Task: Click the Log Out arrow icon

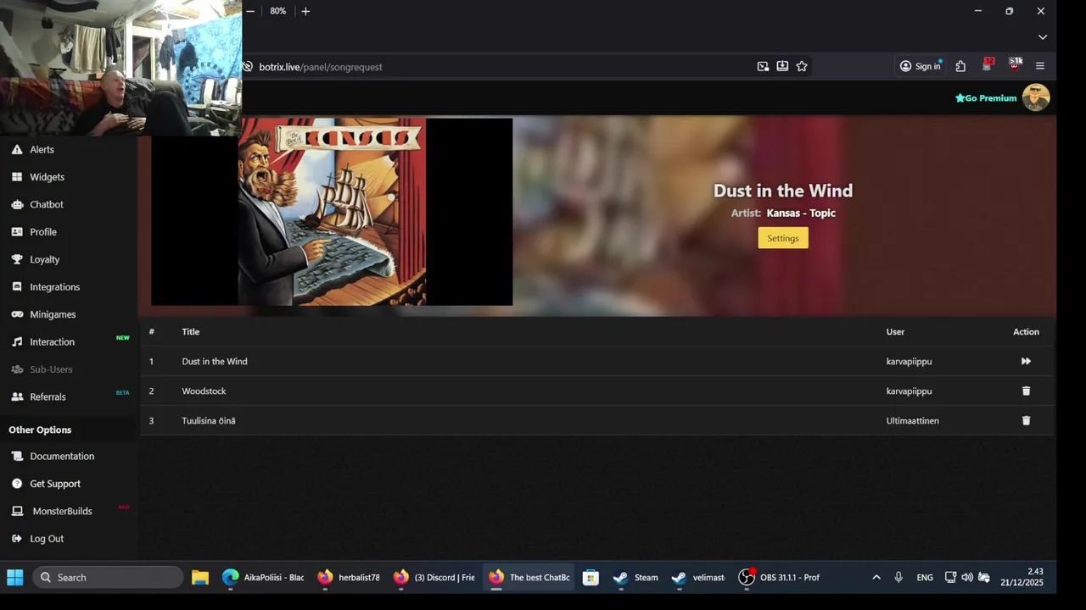Action: [x=17, y=539]
